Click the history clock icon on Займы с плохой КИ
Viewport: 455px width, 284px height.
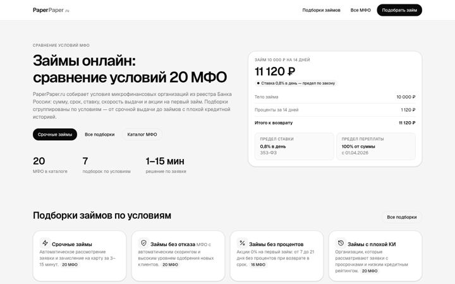click(341, 243)
